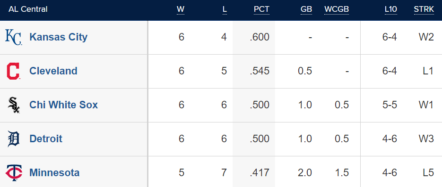Viewport: 442px width, 187px height.
Task: Sort standings by L column header
Action: 225,9
